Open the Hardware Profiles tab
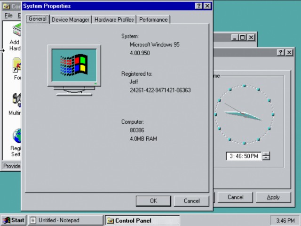This screenshot has width=301, height=226. point(114,20)
